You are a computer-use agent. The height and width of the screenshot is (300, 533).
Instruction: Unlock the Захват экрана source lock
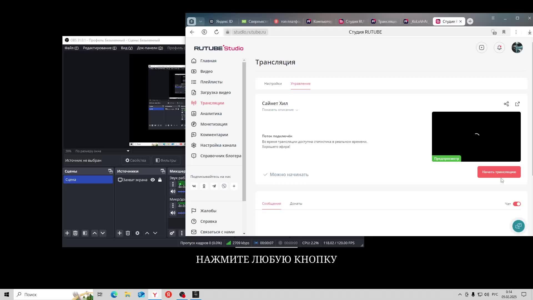tap(160, 180)
